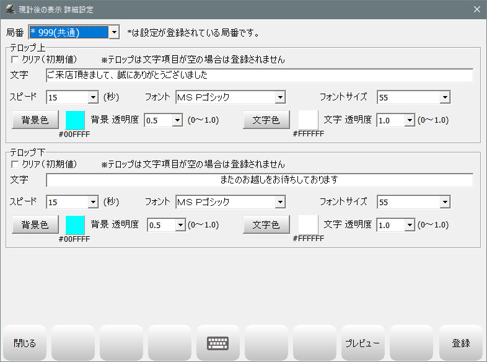Viewport: 487px width, 362px height.
Task: Click 文字色 button in テロップ上
Action: [x=266, y=120]
